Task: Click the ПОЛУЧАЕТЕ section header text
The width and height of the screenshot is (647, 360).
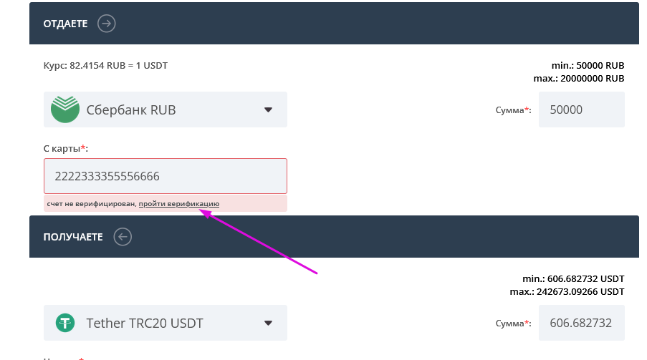Action: [73, 236]
